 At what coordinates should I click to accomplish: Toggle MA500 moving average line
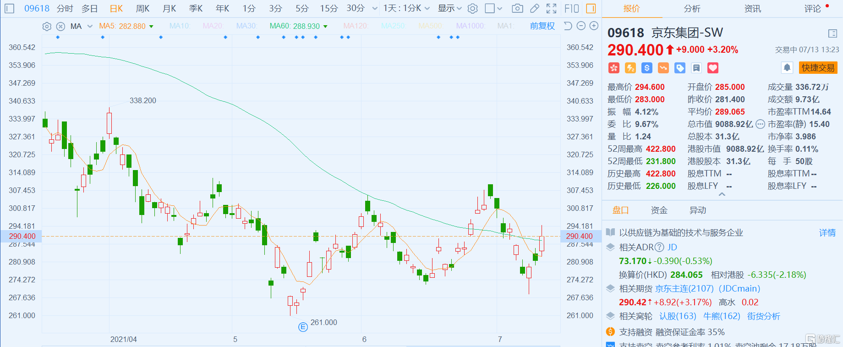click(x=431, y=26)
